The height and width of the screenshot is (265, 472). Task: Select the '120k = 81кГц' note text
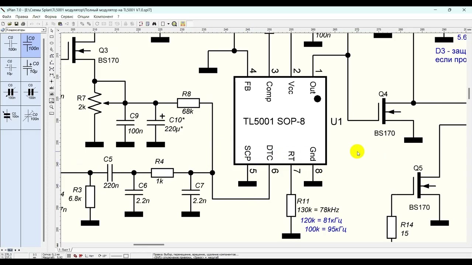321,220
